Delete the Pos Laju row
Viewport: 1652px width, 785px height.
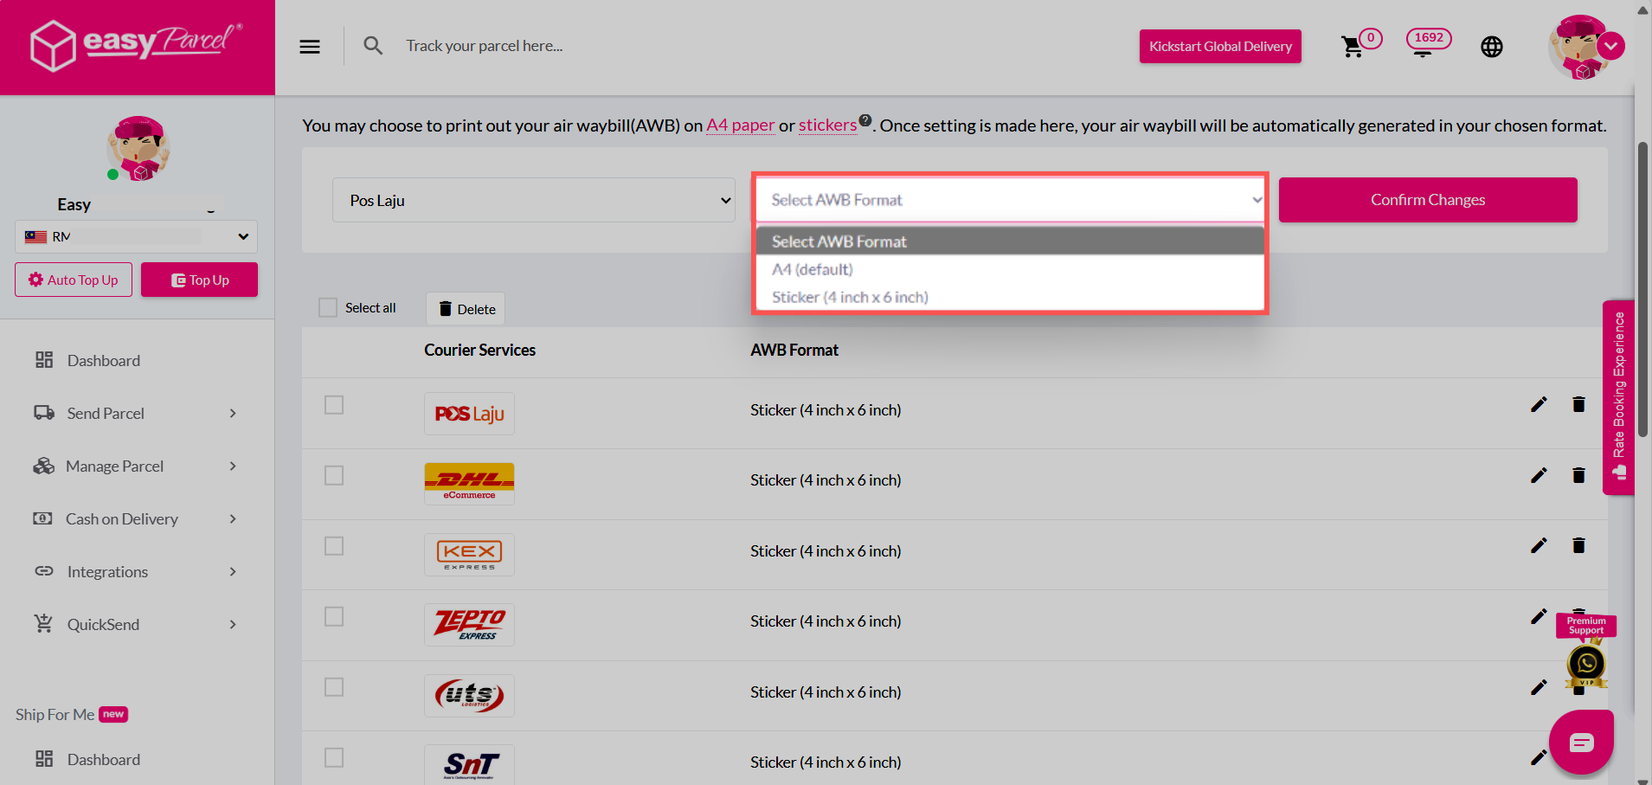[x=1578, y=404]
